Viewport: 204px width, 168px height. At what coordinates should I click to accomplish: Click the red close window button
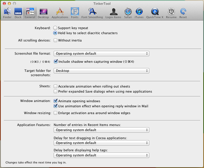[4, 3]
